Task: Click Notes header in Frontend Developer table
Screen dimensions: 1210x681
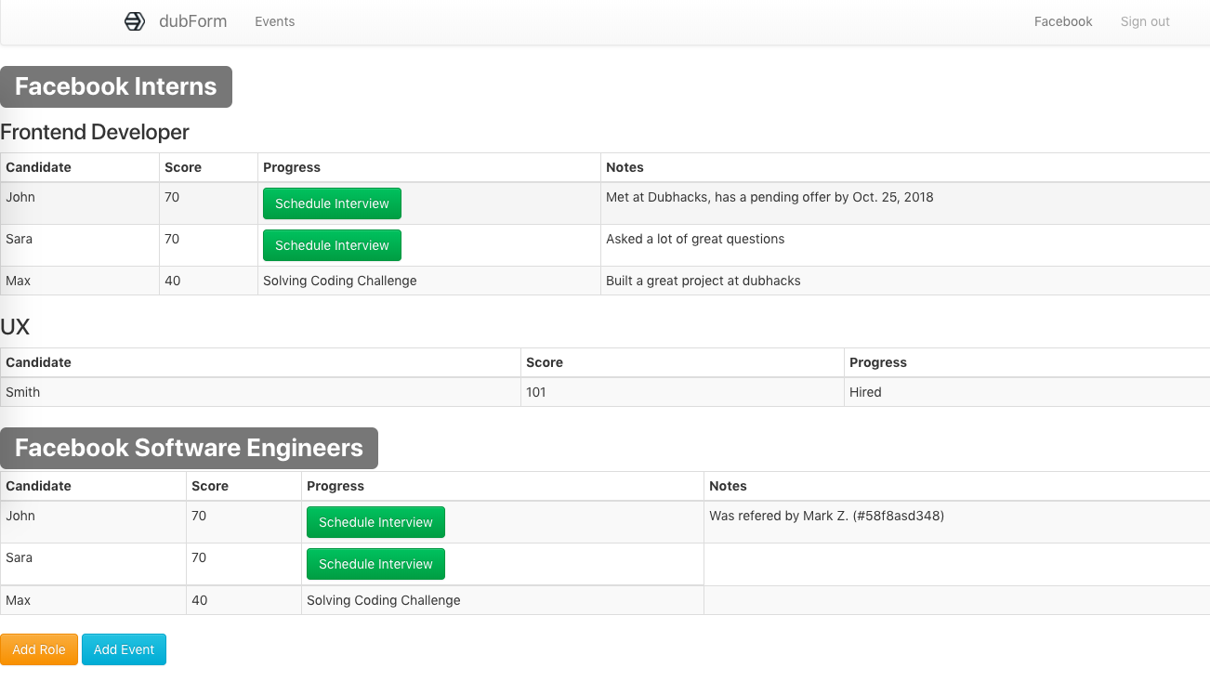Action: tap(625, 167)
